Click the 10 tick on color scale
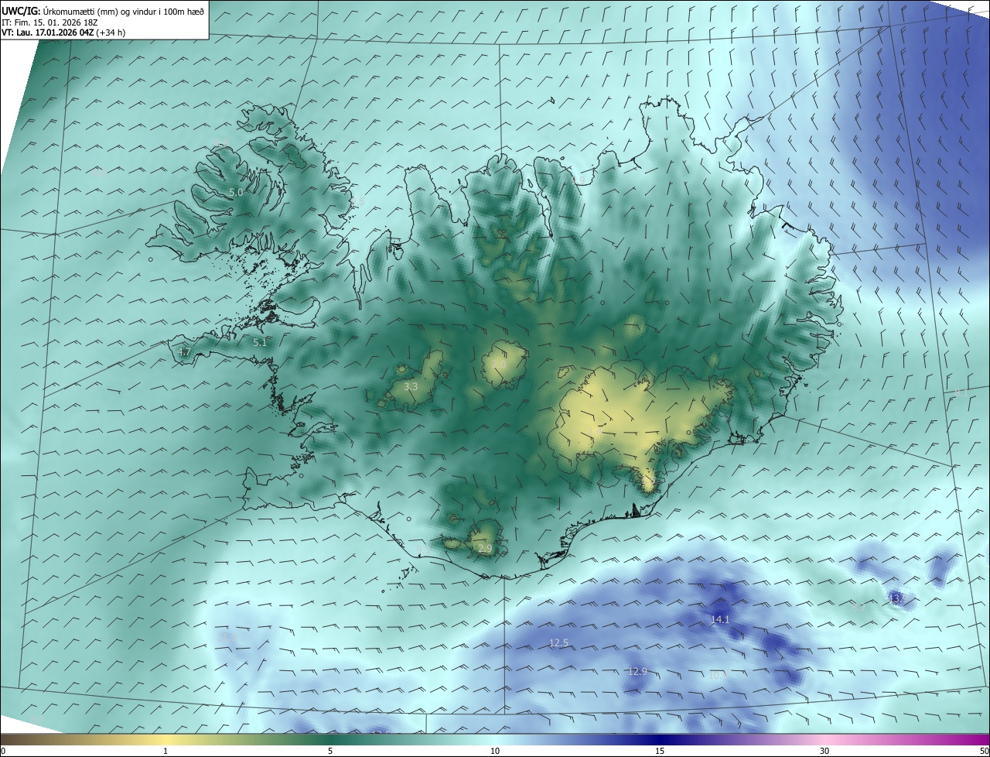This screenshot has height=757, width=990. coord(495,752)
